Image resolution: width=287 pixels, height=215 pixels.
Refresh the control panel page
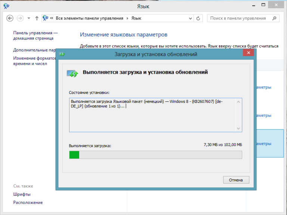(x=198, y=18)
